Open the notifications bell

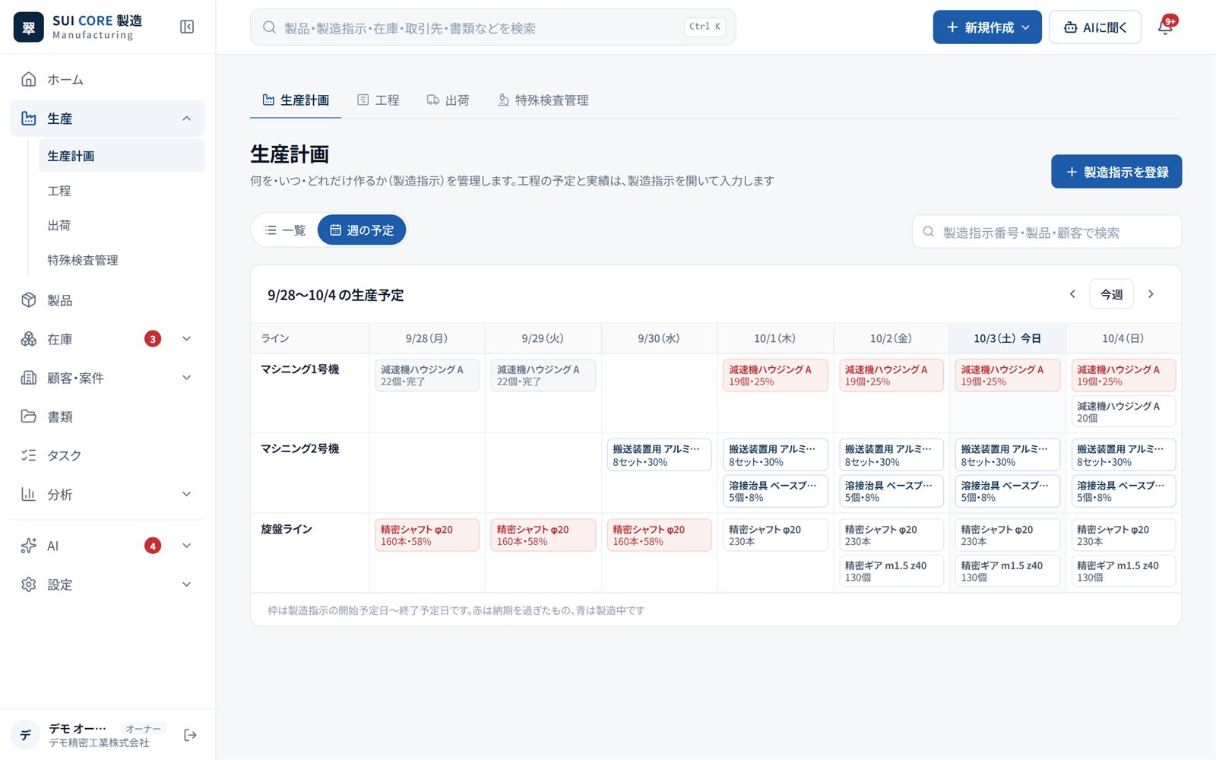(1165, 27)
